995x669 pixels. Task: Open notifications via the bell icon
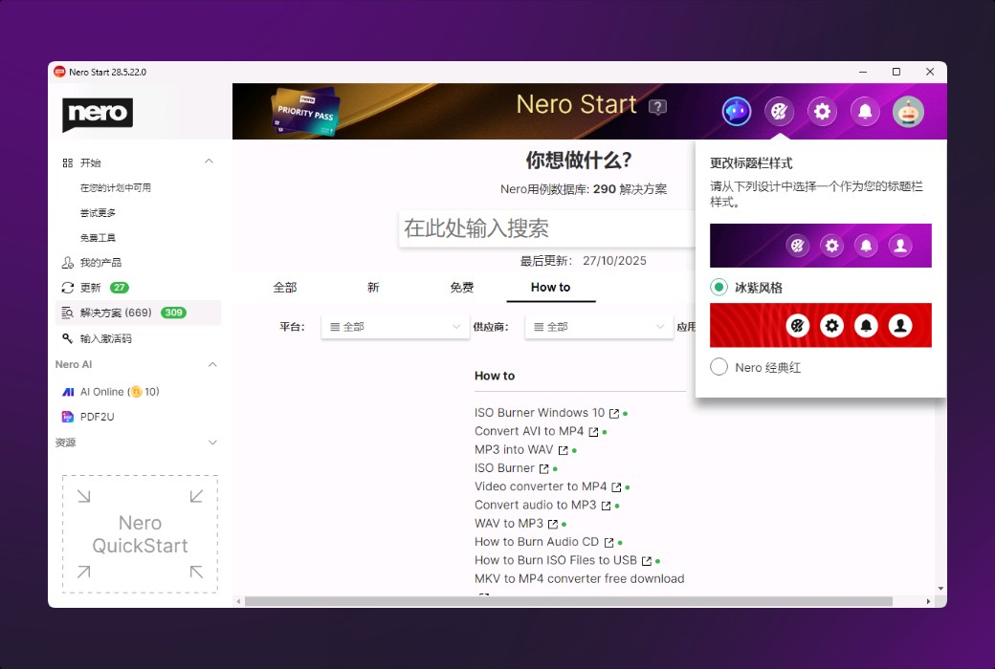(865, 112)
